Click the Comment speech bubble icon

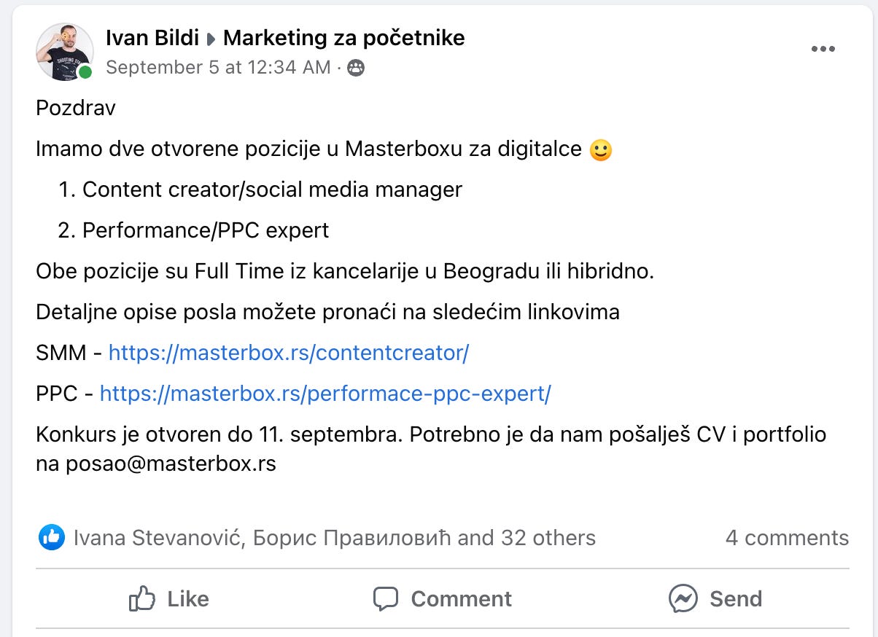pyautogui.click(x=387, y=598)
